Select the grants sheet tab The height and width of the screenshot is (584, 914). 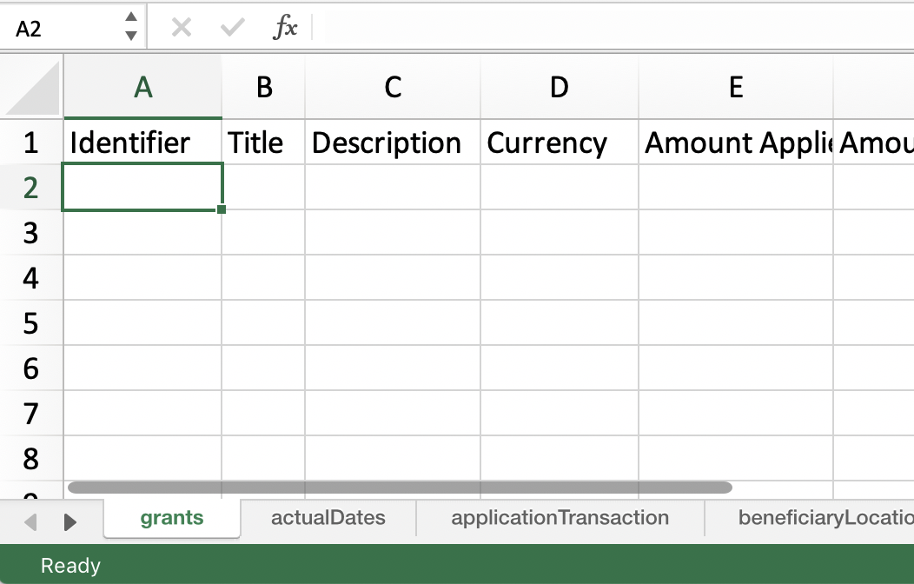pos(171,518)
